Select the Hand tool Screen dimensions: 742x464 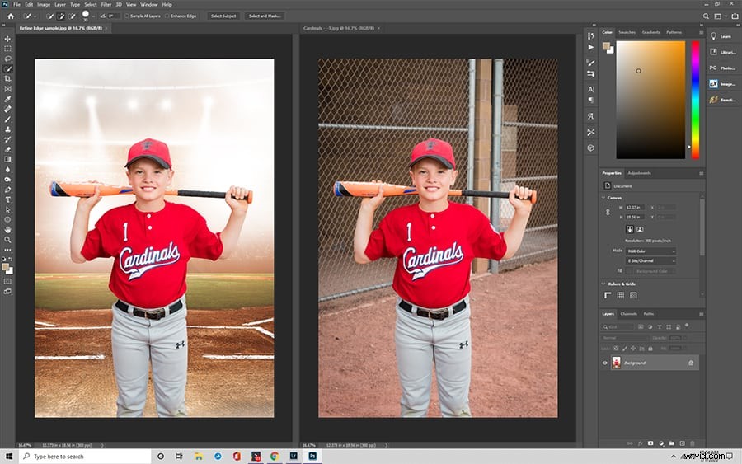point(7,230)
